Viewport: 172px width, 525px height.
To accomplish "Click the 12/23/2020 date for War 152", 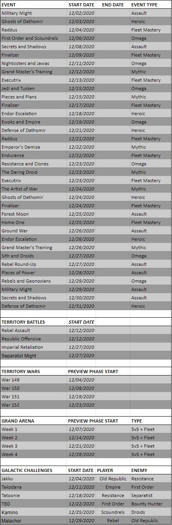I will tap(81, 405).
